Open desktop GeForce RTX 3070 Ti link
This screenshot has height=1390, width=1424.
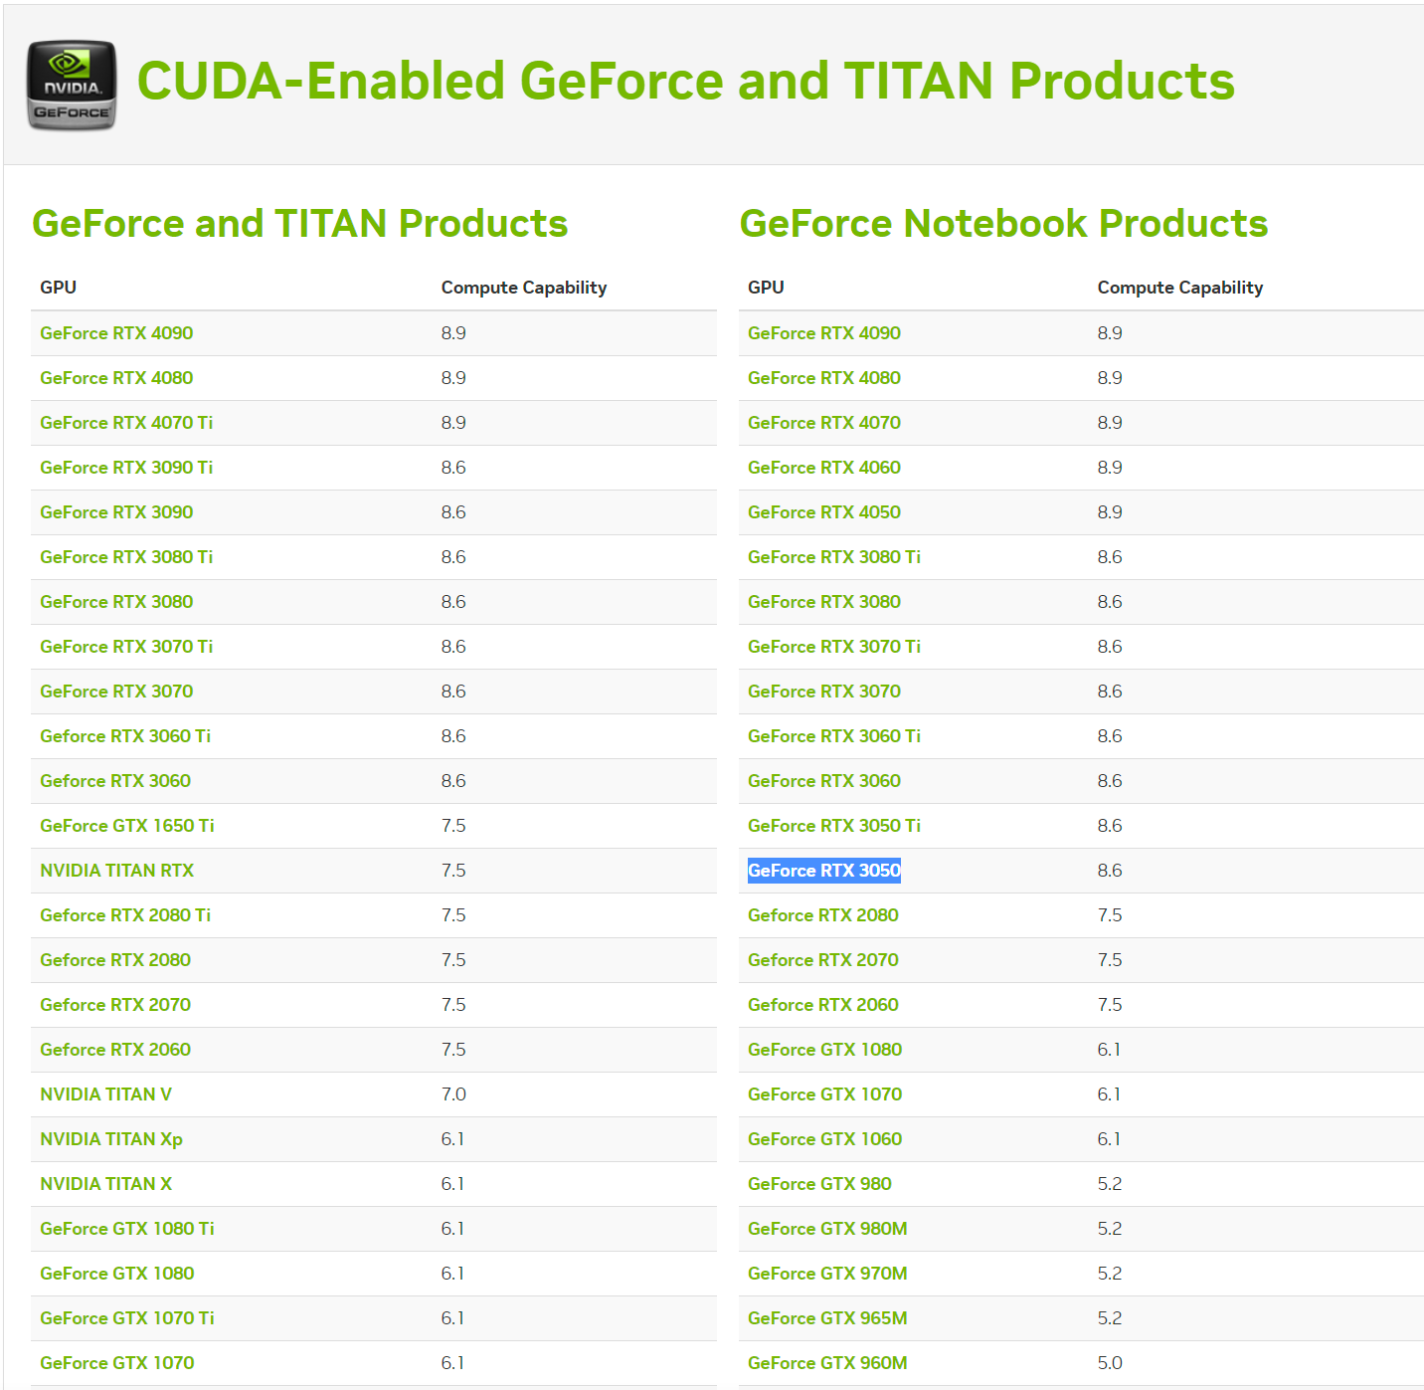coord(126,647)
